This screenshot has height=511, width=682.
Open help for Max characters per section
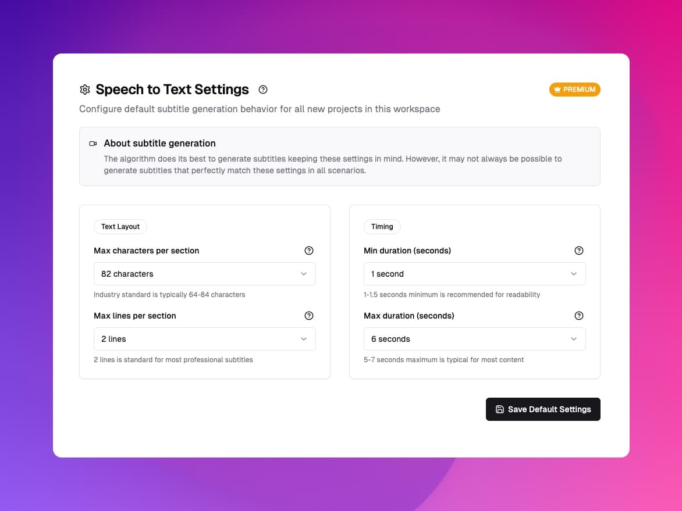[x=309, y=250]
